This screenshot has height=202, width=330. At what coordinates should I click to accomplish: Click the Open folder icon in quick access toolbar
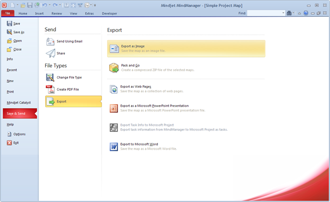pyautogui.click(x=23, y=5)
